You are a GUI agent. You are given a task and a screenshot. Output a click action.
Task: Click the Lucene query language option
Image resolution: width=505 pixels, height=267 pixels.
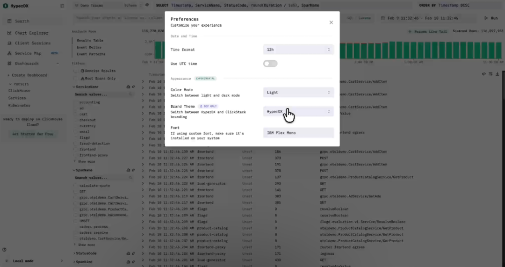tap(365, 18)
